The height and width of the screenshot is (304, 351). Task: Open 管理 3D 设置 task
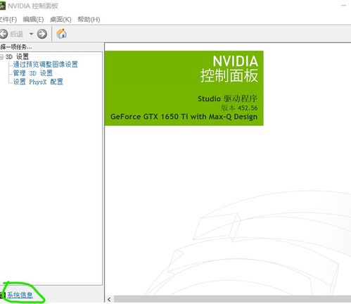pyautogui.click(x=32, y=73)
